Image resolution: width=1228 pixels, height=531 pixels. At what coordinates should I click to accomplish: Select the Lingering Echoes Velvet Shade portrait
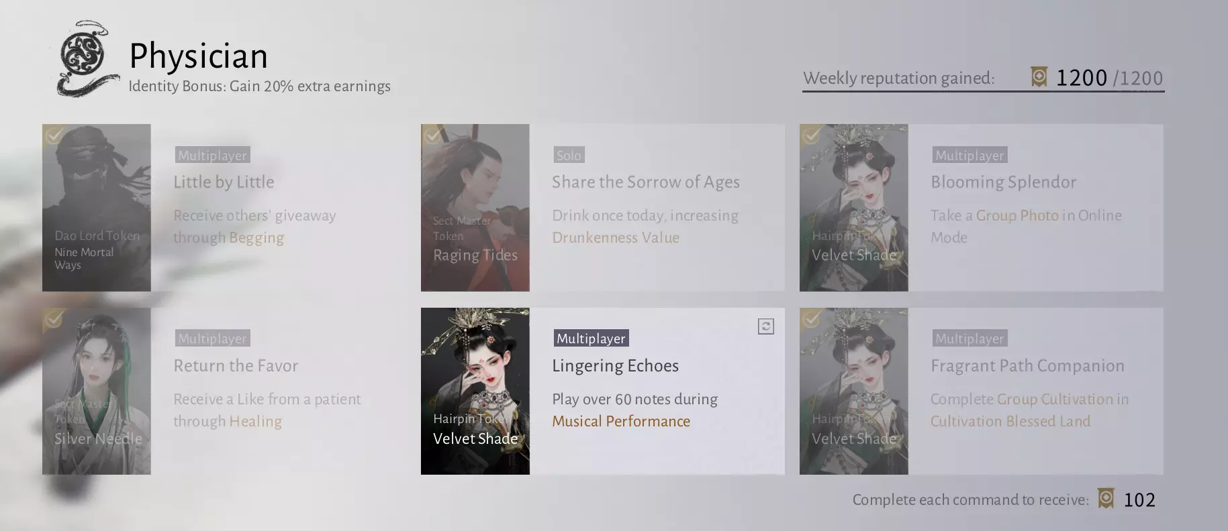(475, 391)
